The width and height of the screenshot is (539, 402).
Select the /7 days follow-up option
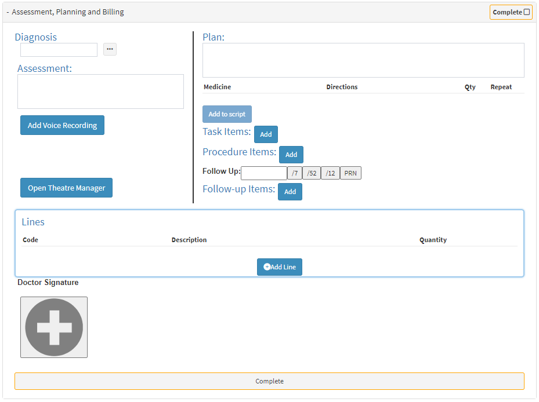pos(295,173)
